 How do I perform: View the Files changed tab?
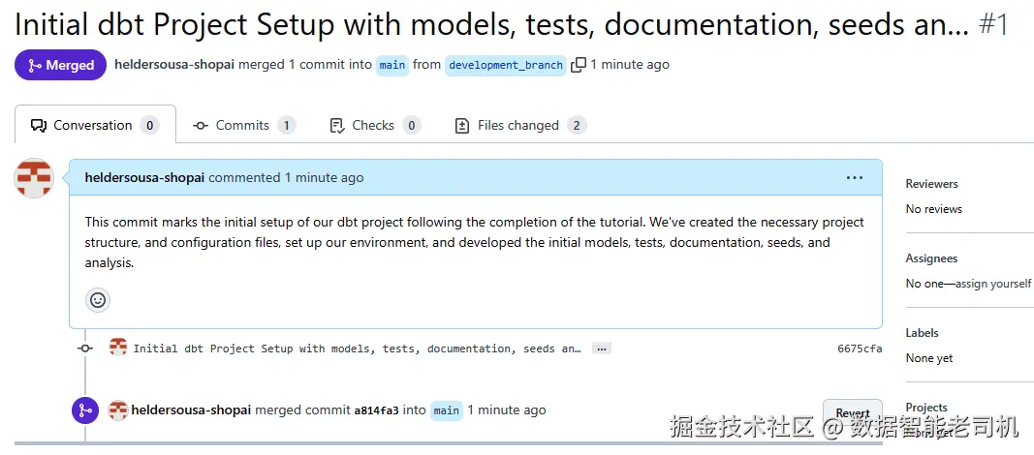click(520, 125)
